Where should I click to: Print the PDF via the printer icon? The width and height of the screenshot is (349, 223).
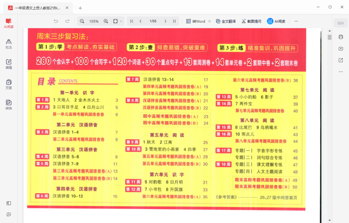click(340, 37)
